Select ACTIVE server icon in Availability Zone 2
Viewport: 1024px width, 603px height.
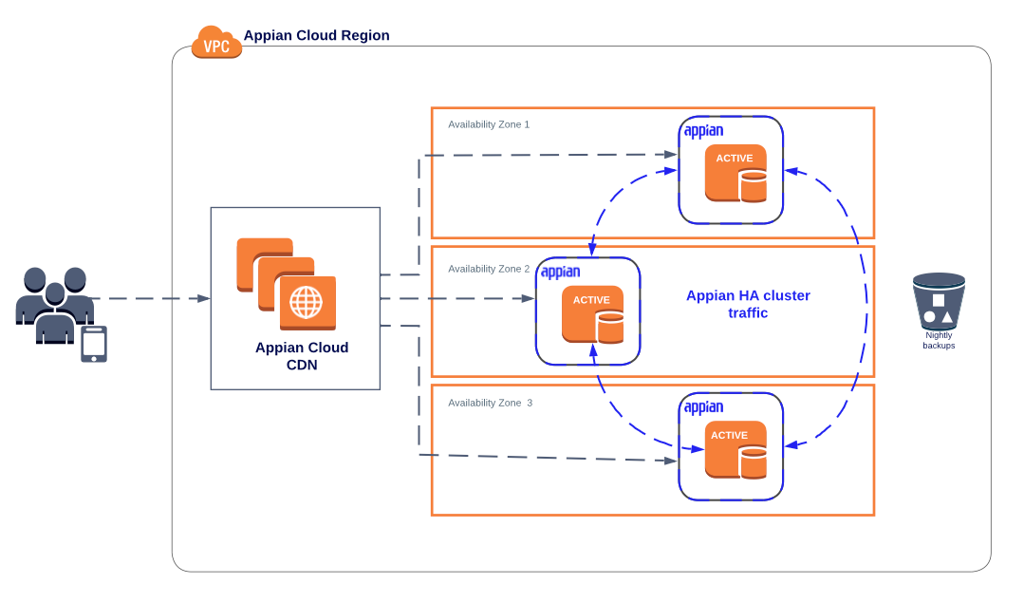[x=592, y=315]
